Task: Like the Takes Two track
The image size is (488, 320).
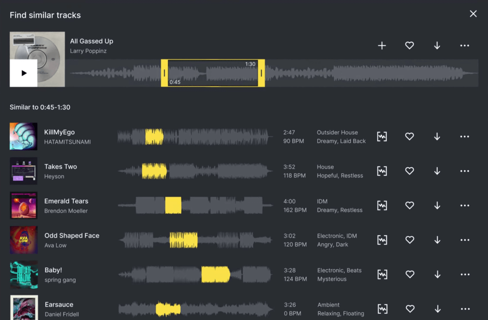Action: [409, 171]
